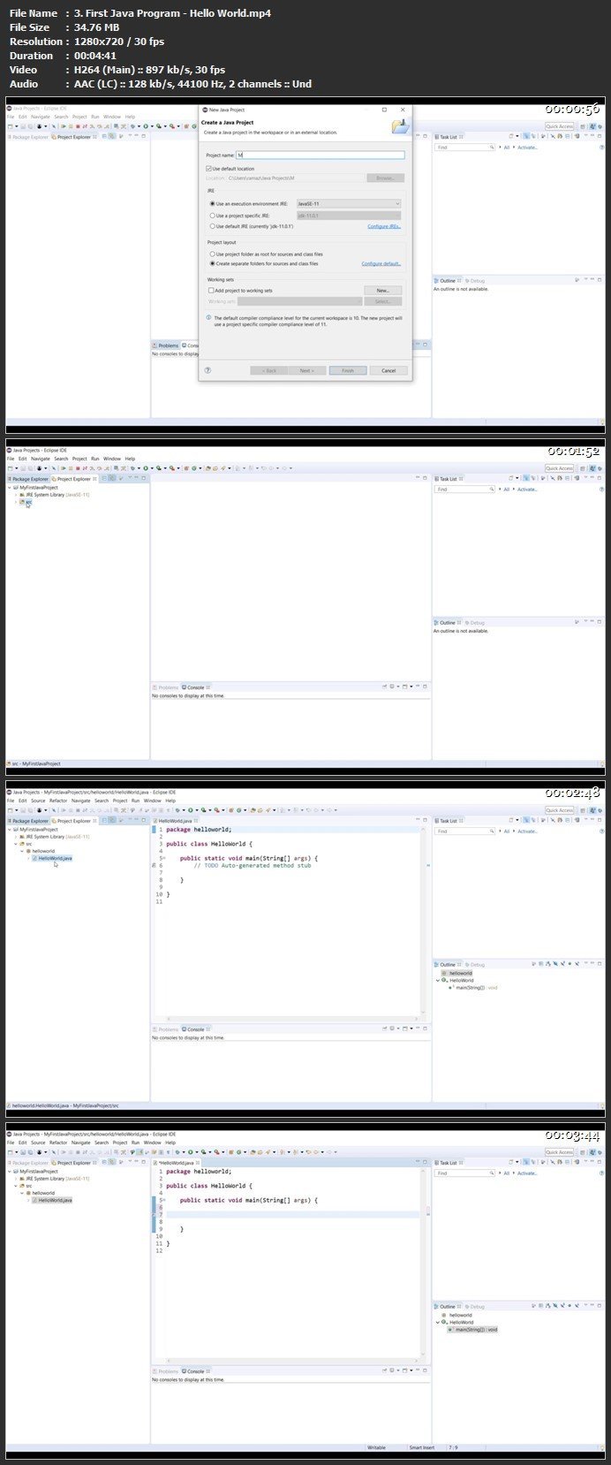Click Finish in New Java Project dialog
The width and height of the screenshot is (611, 1465).
tap(348, 370)
